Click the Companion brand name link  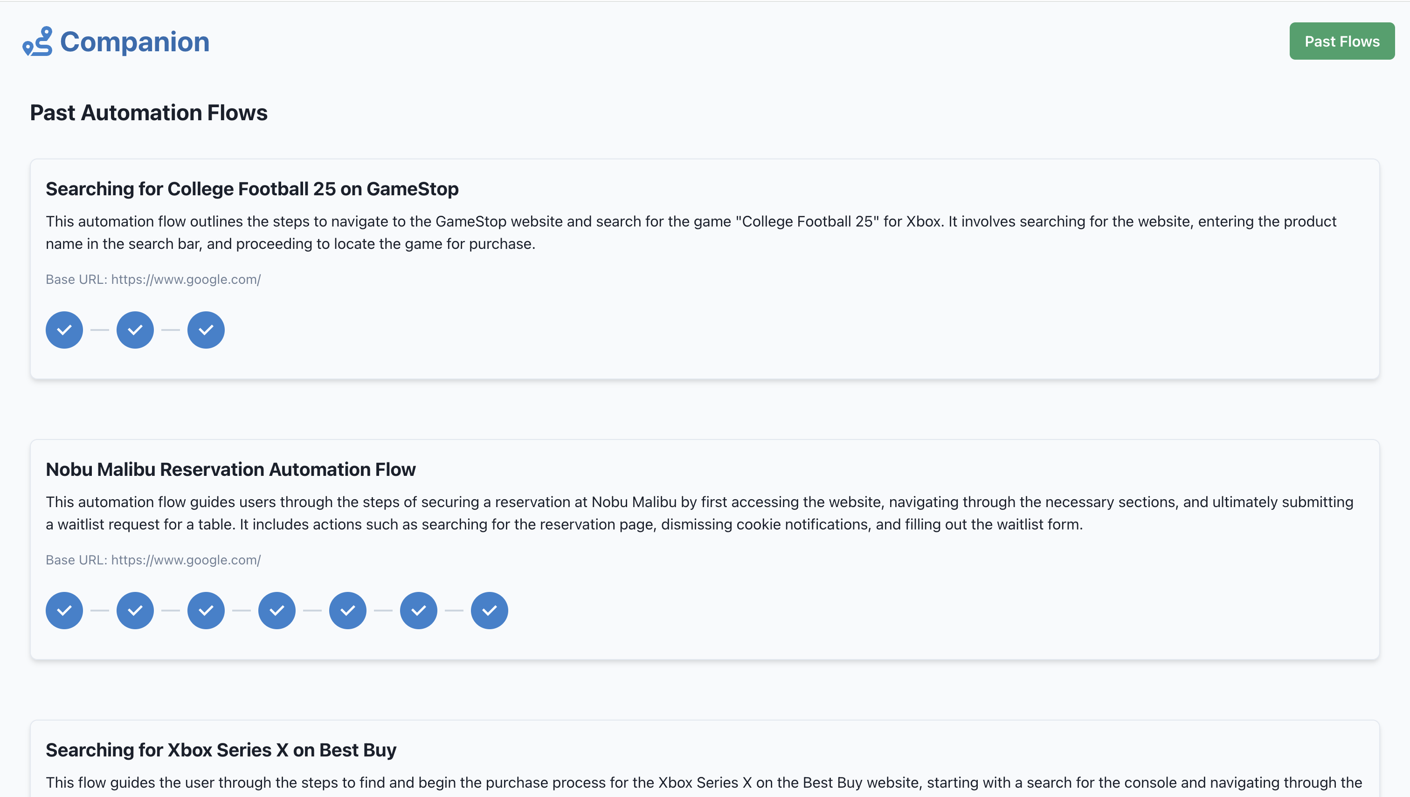135,41
